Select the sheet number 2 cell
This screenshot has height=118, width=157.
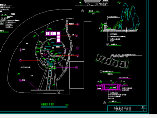coord(144,110)
